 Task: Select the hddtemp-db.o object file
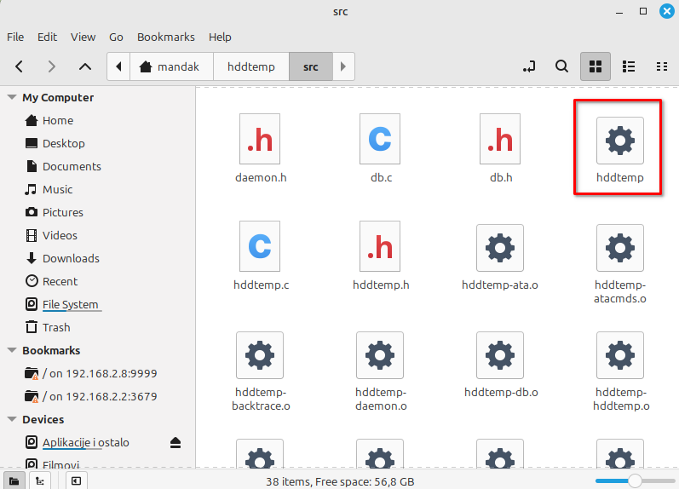(x=500, y=365)
